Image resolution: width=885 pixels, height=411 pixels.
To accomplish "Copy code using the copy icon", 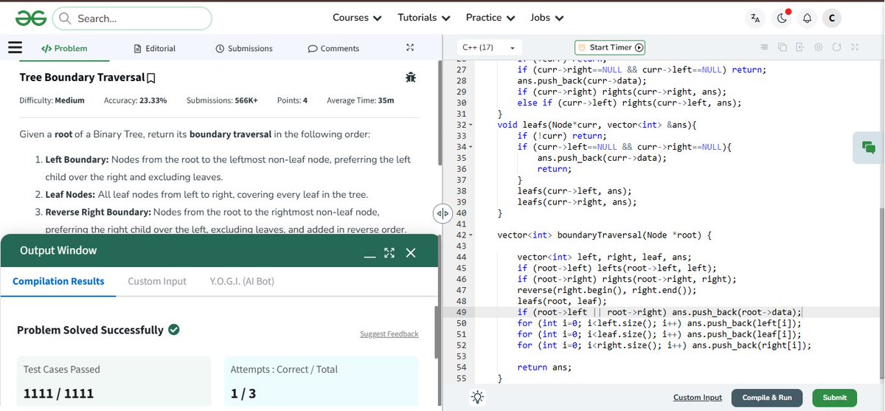I will click(x=782, y=47).
